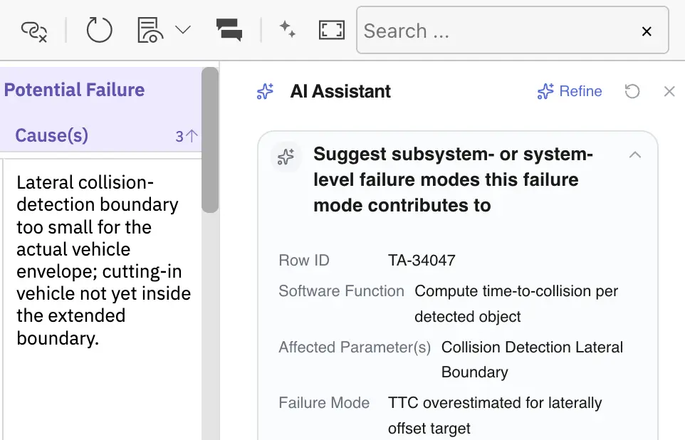The image size is (685, 440).
Task: Click the 'AI Assistant' panel title
Action: tap(340, 91)
